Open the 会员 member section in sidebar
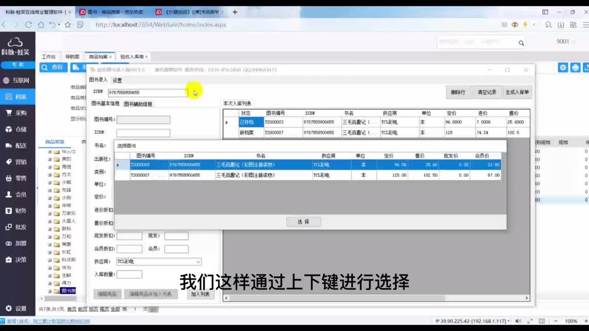The height and width of the screenshot is (331, 589). coord(17,194)
